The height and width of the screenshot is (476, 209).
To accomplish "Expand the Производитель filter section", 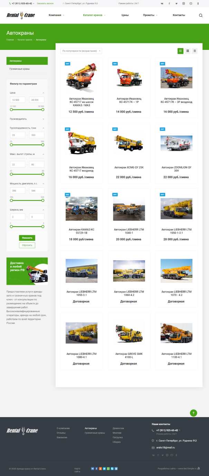I will click(43, 119).
